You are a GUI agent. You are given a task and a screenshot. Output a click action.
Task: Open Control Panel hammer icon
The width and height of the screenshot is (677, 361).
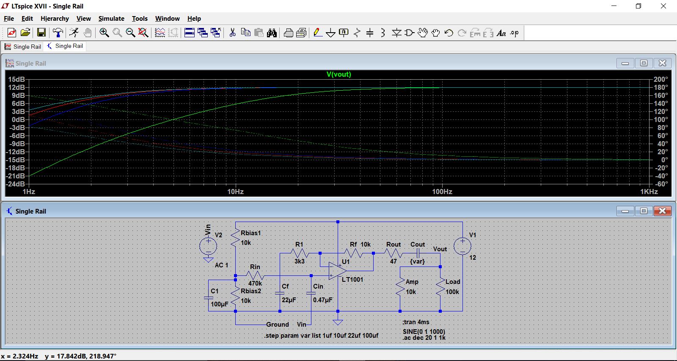(58, 33)
